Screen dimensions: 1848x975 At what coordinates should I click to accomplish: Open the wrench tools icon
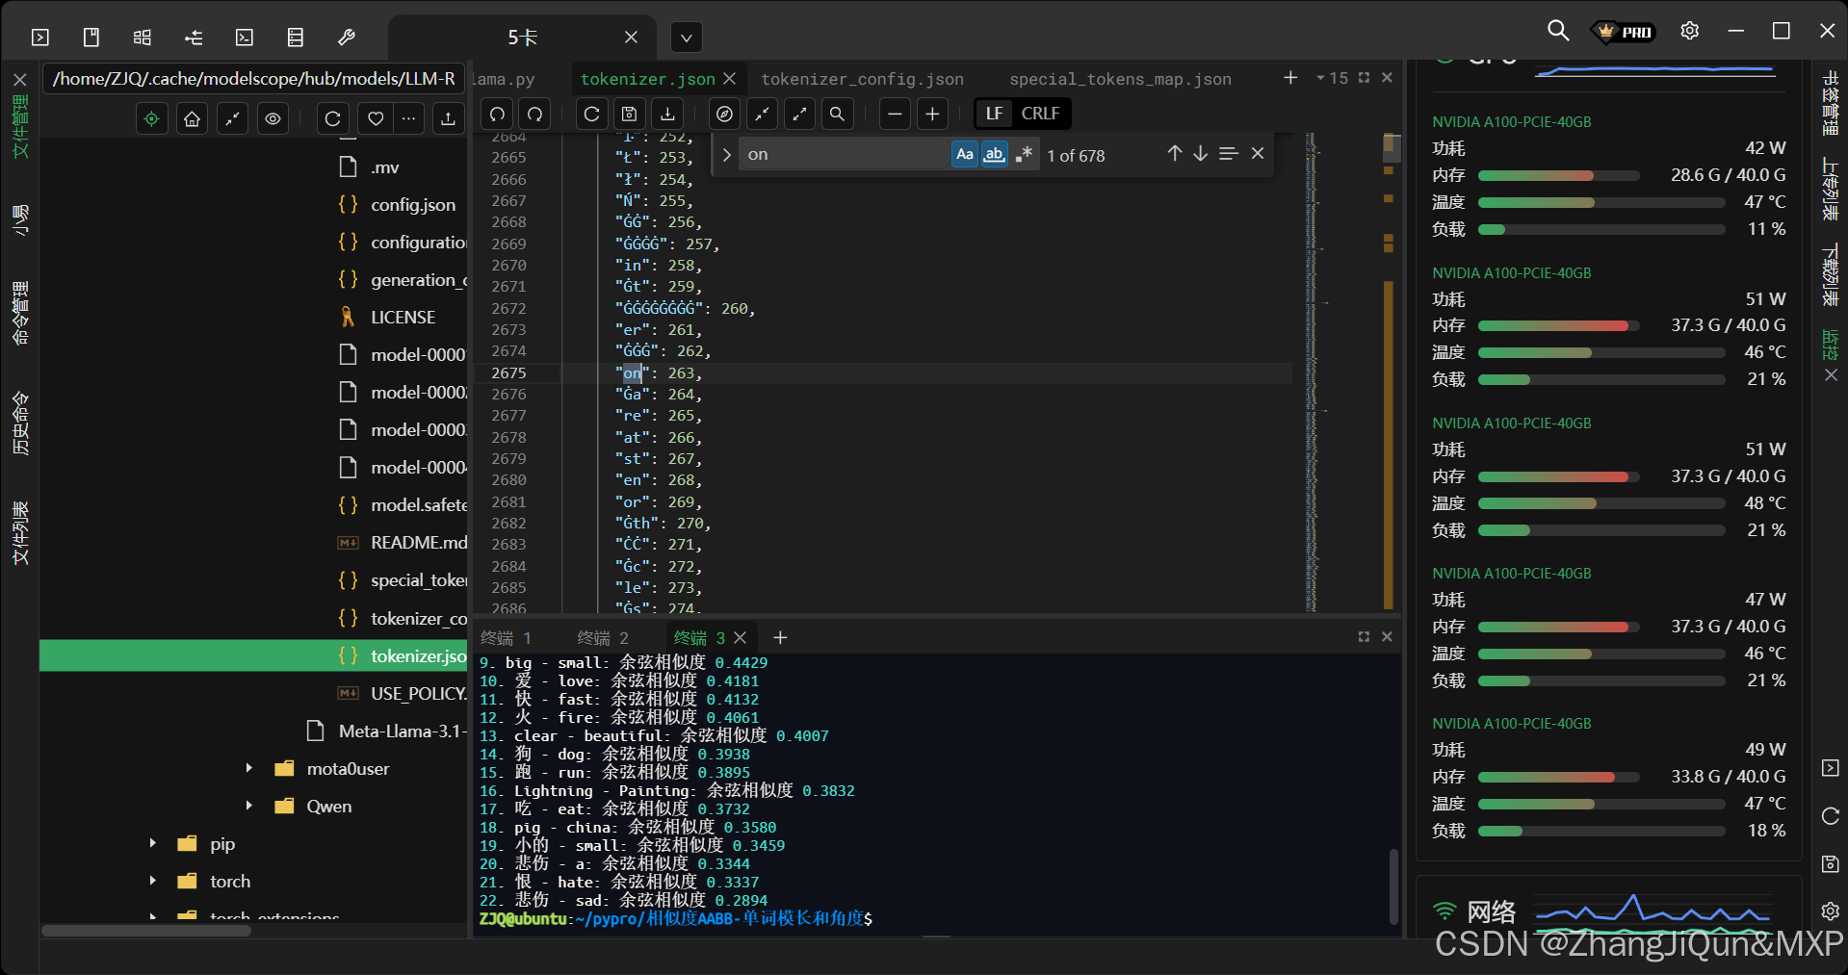[x=347, y=38]
